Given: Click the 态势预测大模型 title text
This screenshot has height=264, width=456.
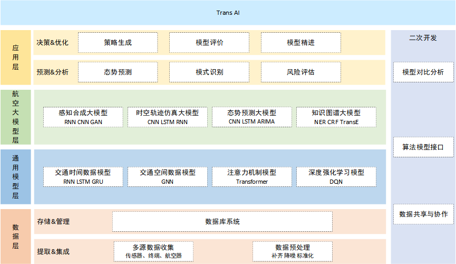Looking at the screenshot, I should pos(251,113).
